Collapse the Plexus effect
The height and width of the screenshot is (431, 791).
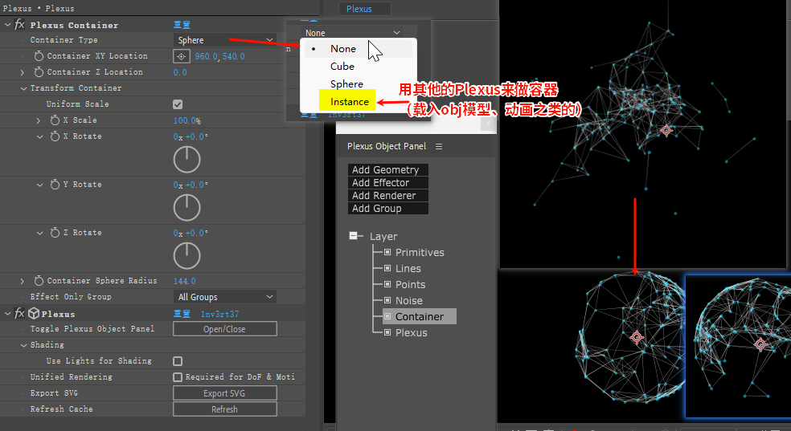pyautogui.click(x=7, y=314)
